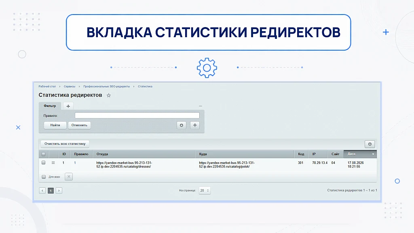Sort by Код column header
The height and width of the screenshot is (233, 414).
(301, 154)
